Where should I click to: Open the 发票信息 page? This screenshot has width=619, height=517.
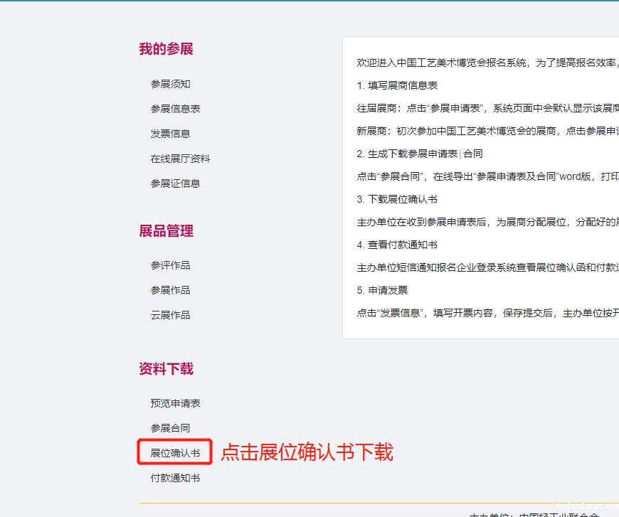click(170, 134)
